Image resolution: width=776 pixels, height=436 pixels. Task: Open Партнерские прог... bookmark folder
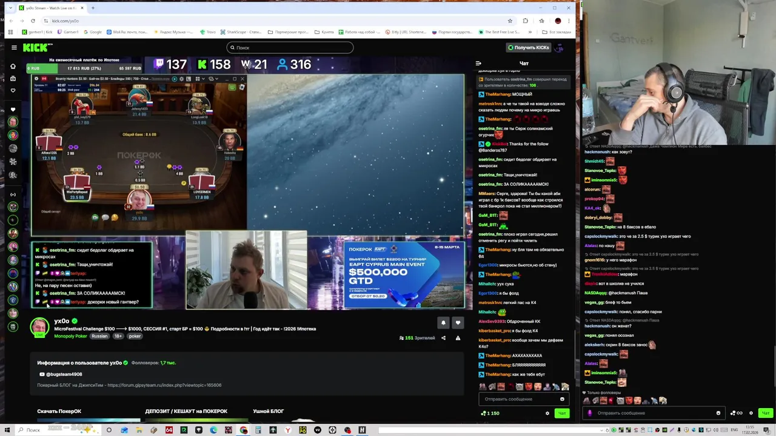coord(289,32)
